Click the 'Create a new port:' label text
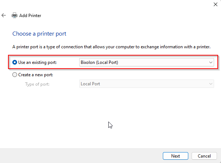This screenshot has width=221, height=163. 36,75
